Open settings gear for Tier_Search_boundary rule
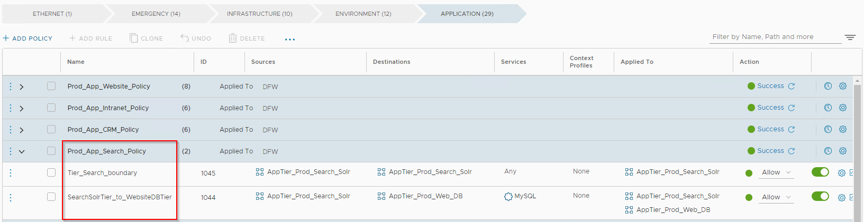864x222 pixels. [x=842, y=173]
